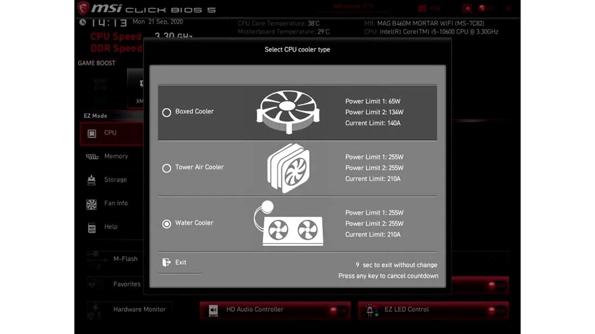Click the Press any key to cancel text
The image size is (595, 334).
(388, 276)
